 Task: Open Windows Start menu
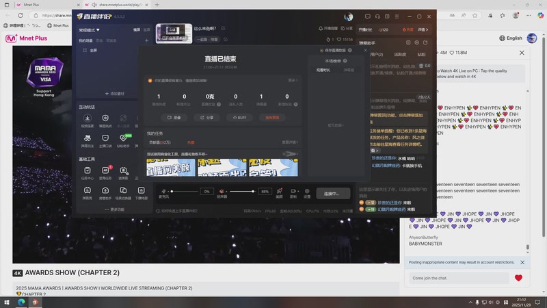(7, 302)
